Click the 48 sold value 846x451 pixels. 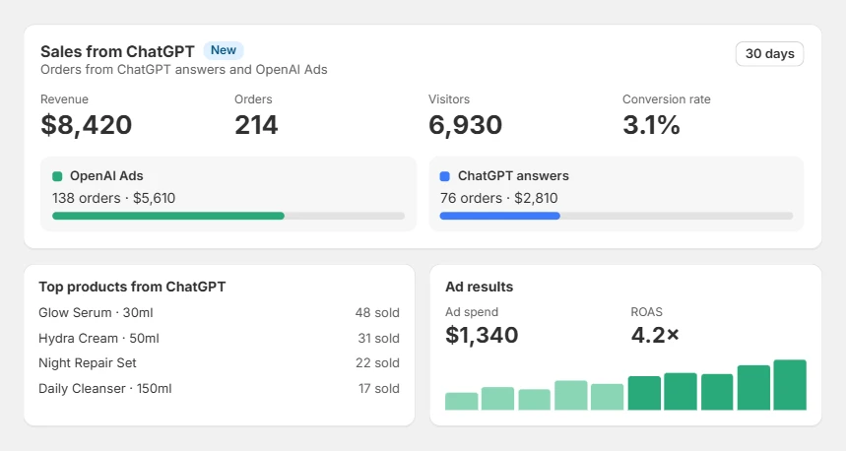pos(377,313)
